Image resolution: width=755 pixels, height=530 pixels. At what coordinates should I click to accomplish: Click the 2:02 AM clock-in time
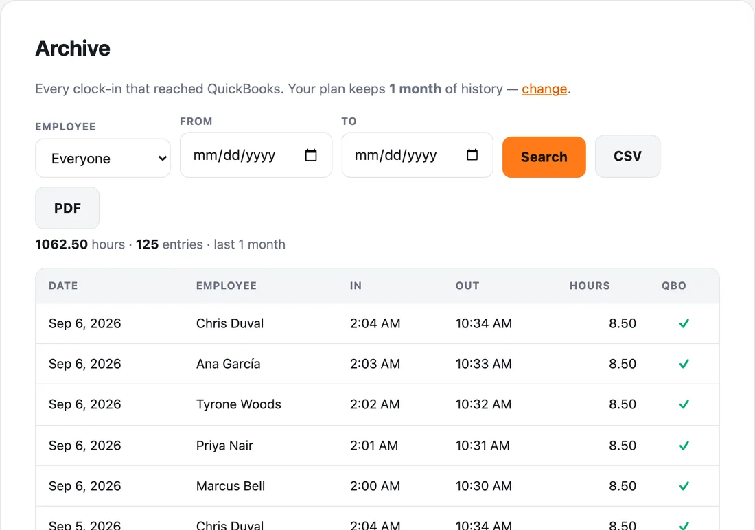coord(375,404)
